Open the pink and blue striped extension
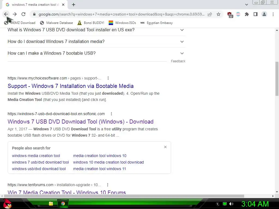 pyautogui.click(x=238, y=14)
